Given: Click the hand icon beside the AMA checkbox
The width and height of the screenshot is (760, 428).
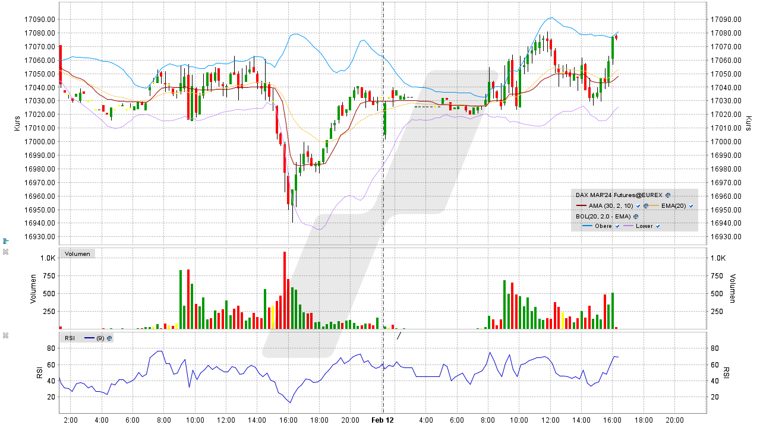Looking at the screenshot, I should coord(646,206).
